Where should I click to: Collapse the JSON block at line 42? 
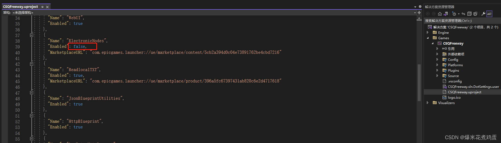31,64
